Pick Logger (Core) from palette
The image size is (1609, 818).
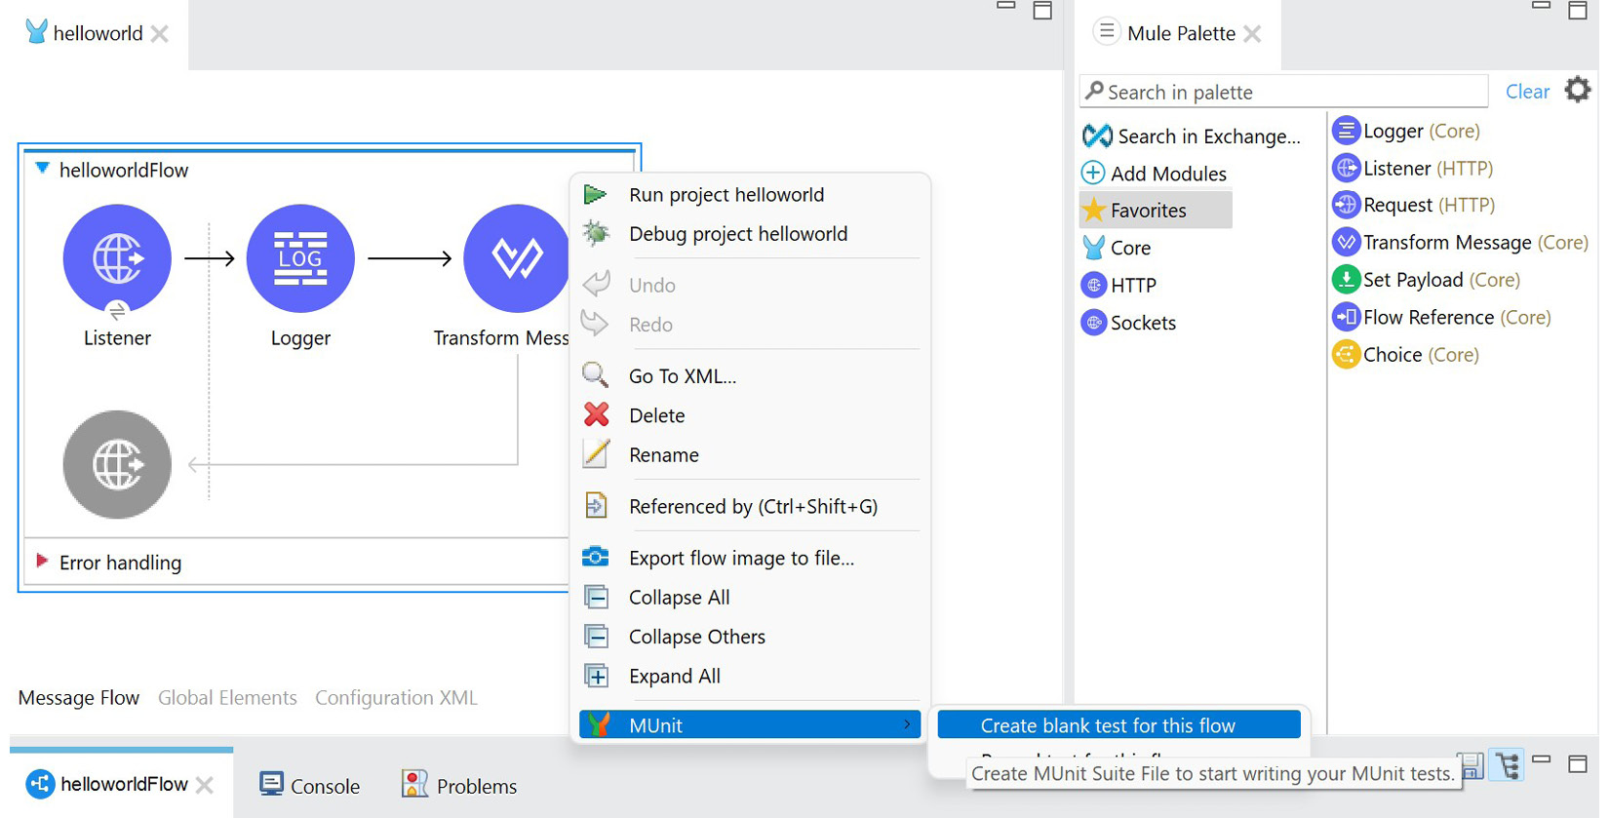[1406, 131]
